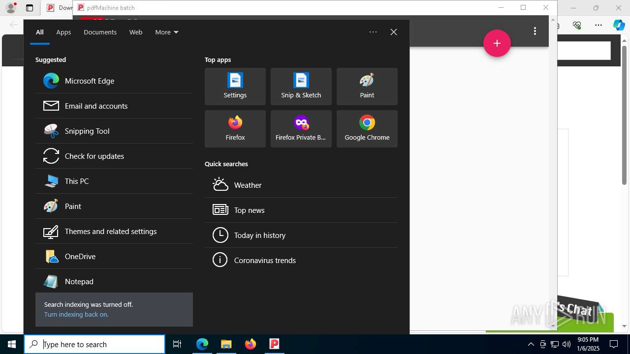Open Edge Copilot sidebar icon
The width and height of the screenshot is (630, 354).
(619, 25)
